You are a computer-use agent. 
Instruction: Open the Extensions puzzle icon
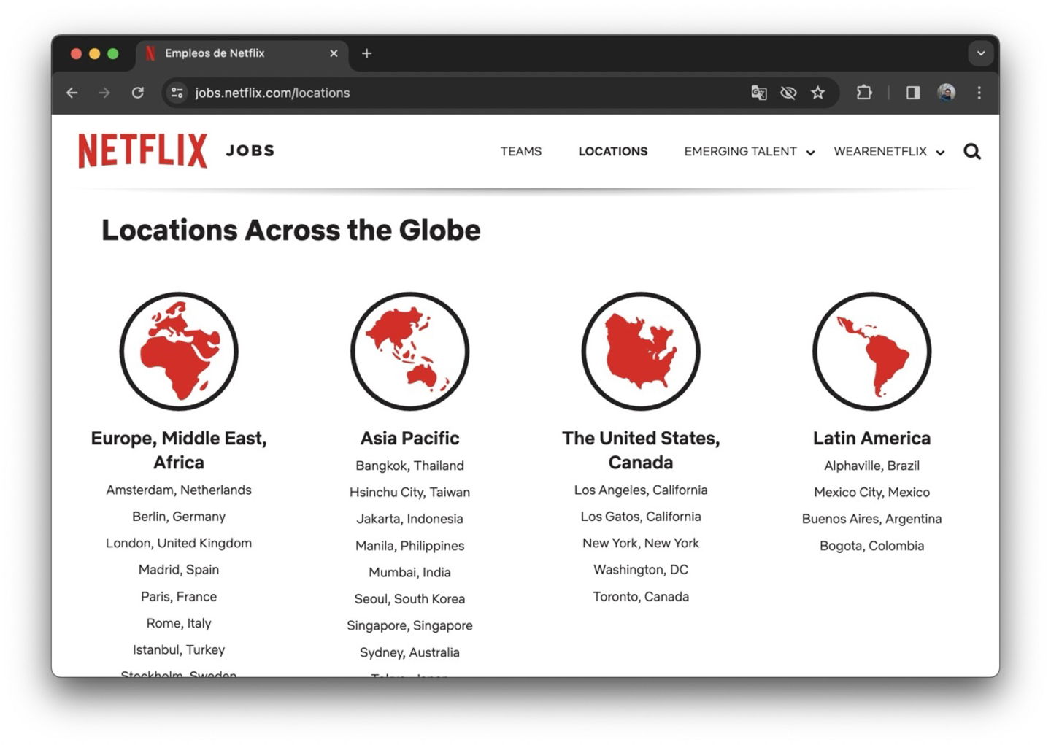coord(864,93)
